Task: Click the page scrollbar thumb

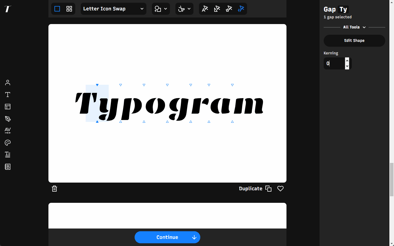Action: pos(392,179)
